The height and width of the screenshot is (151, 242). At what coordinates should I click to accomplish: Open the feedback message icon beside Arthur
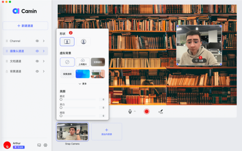[39, 145]
